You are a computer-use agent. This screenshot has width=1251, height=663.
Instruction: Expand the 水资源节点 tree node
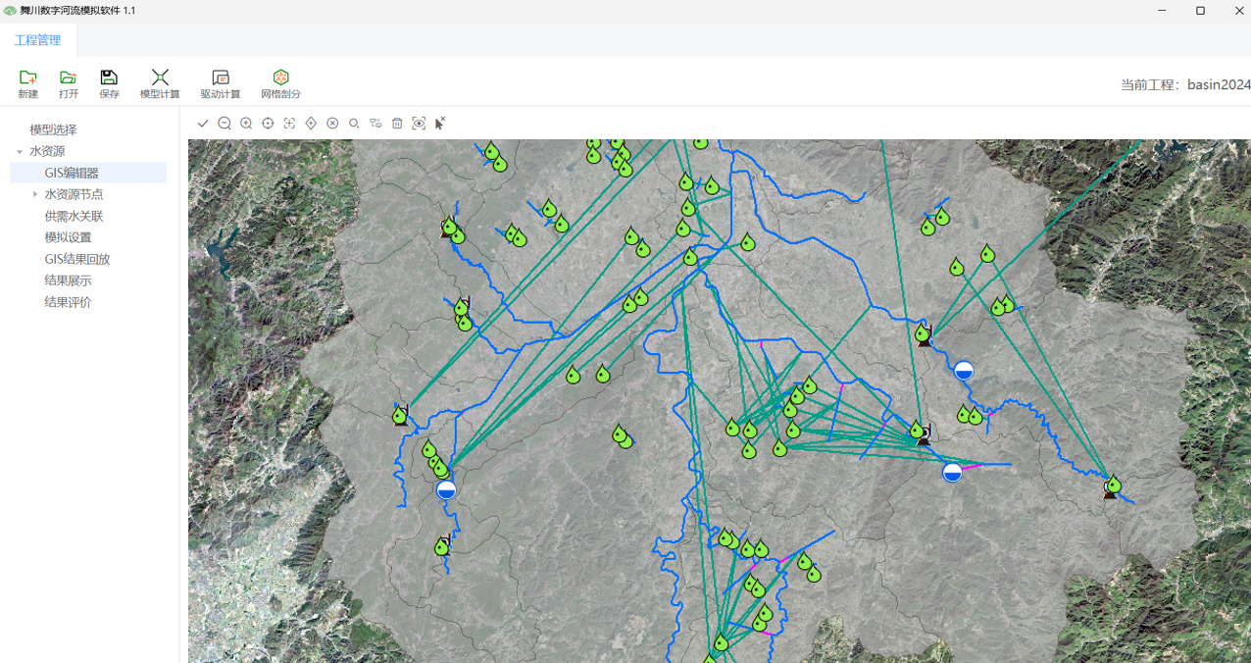[35, 194]
